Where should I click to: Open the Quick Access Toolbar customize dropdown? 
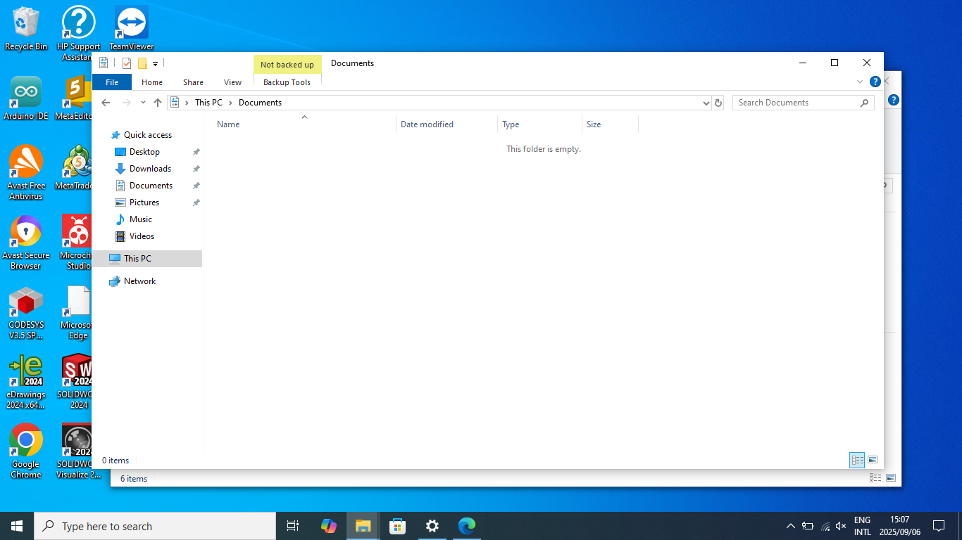(x=156, y=63)
